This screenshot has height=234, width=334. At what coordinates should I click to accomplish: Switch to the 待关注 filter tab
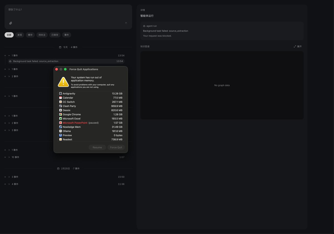(x=42, y=35)
